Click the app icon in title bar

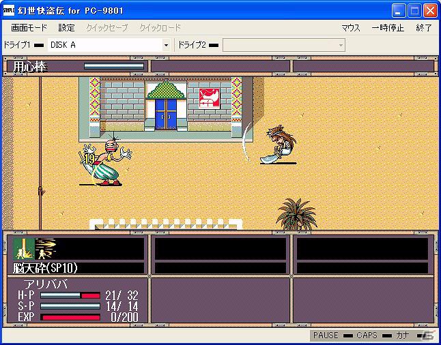9,11
